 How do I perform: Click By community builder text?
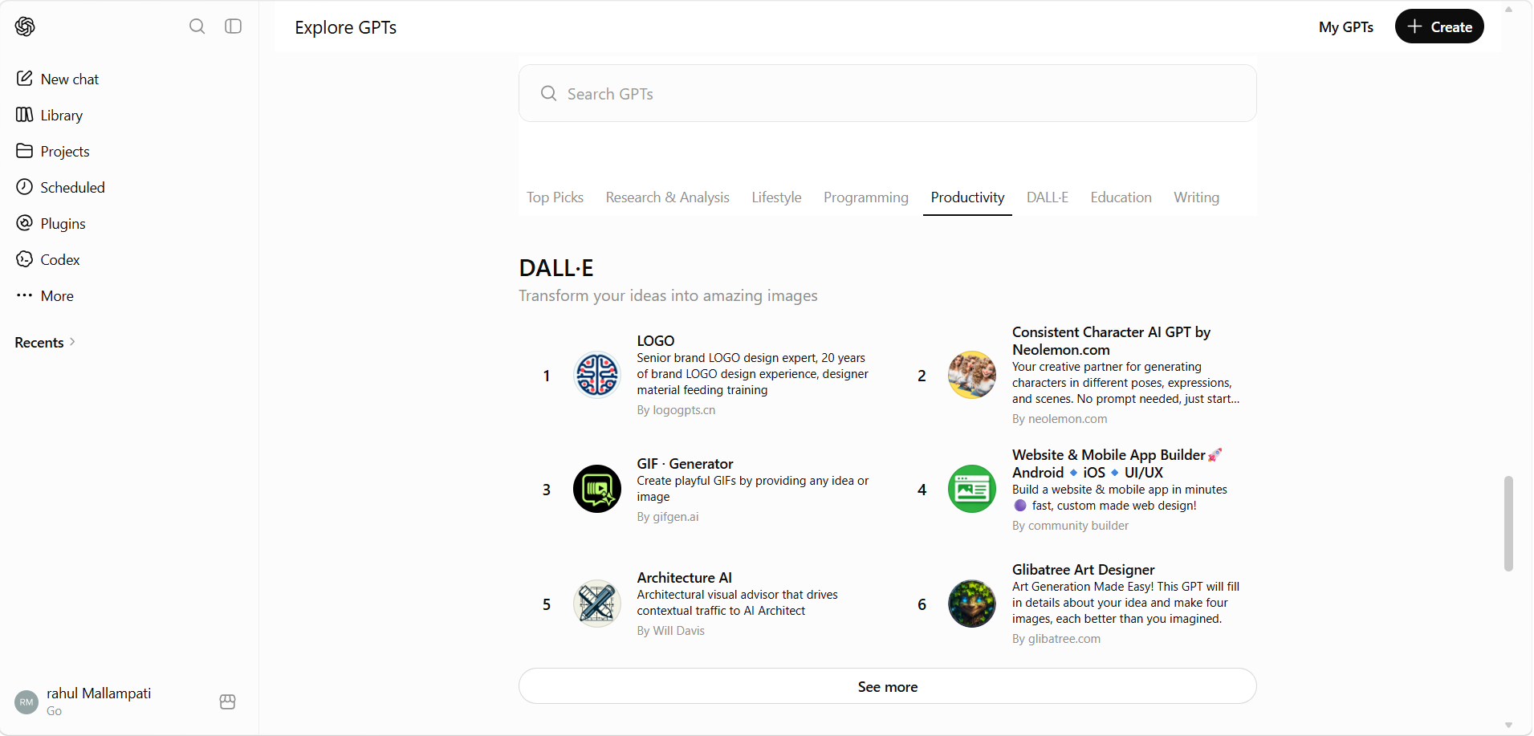[x=1070, y=526]
